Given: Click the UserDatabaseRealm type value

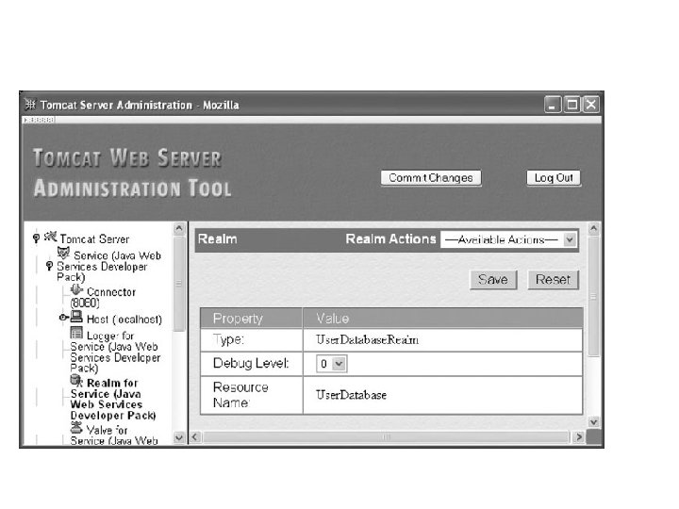Looking at the screenshot, I should 367,339.
